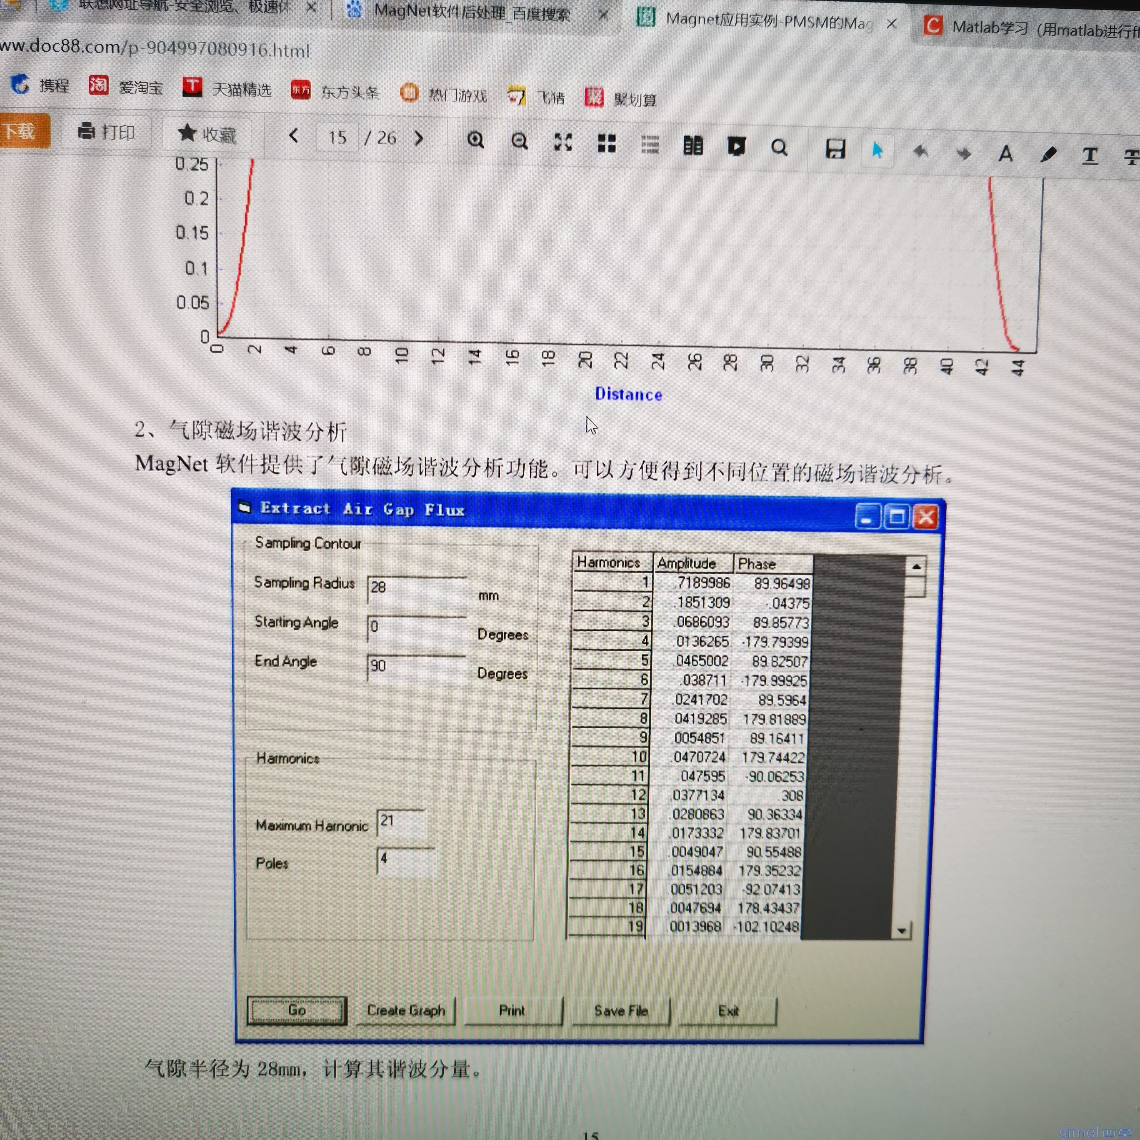Open the 东方头条 bookmark
Screen dimensions: 1140x1140
pyautogui.click(x=335, y=92)
